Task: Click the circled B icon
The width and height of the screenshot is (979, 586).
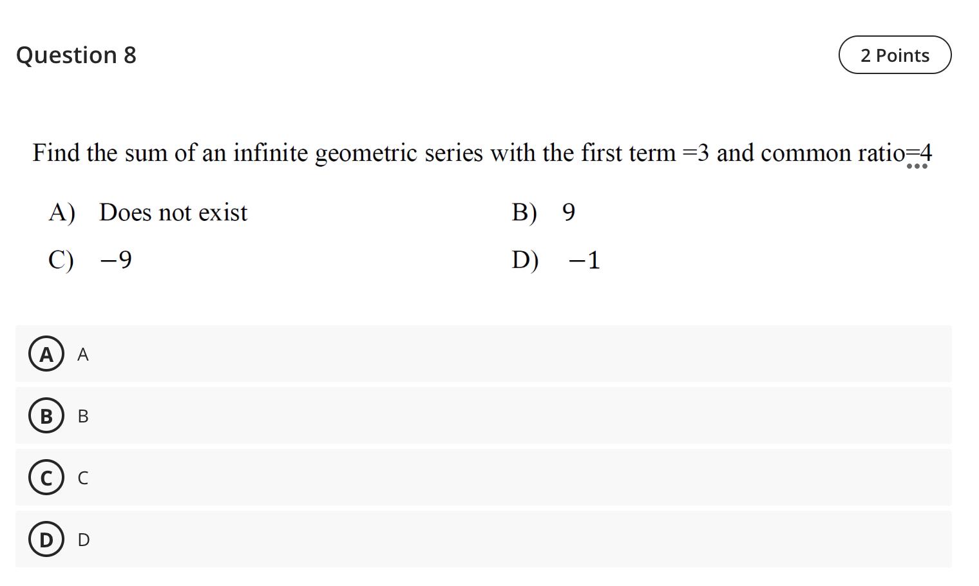Action: (46, 416)
